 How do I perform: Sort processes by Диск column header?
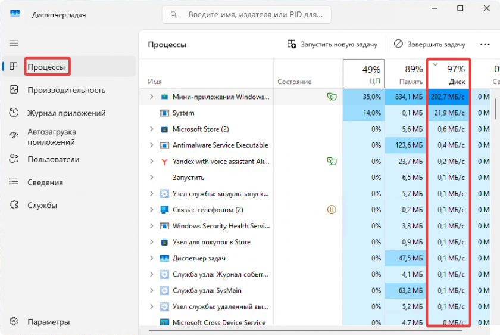pos(449,75)
